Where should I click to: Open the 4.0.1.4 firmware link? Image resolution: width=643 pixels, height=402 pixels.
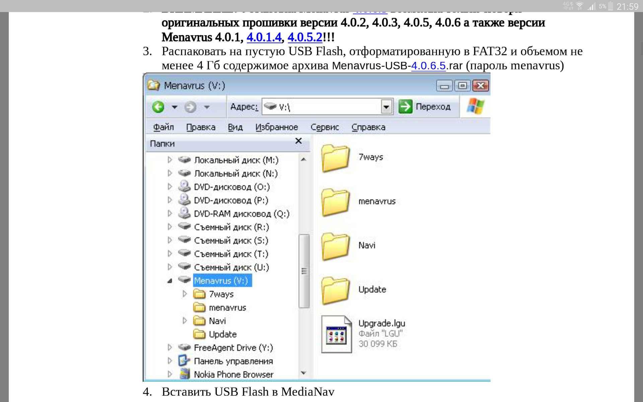(264, 37)
